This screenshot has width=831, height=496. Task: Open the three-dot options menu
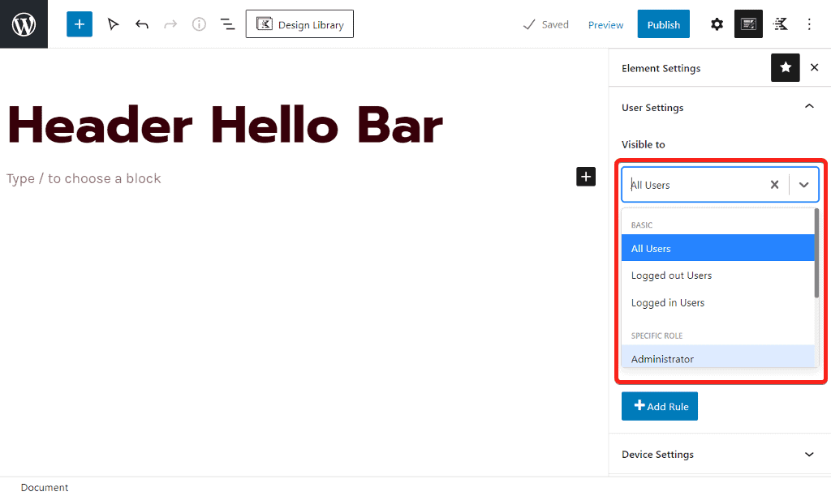click(809, 24)
